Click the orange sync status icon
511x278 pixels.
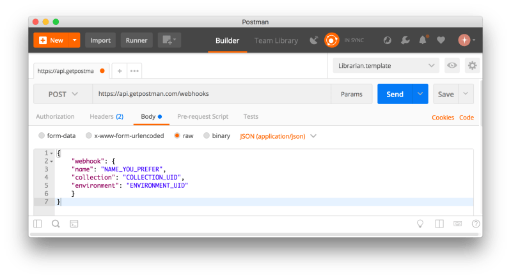[331, 40]
